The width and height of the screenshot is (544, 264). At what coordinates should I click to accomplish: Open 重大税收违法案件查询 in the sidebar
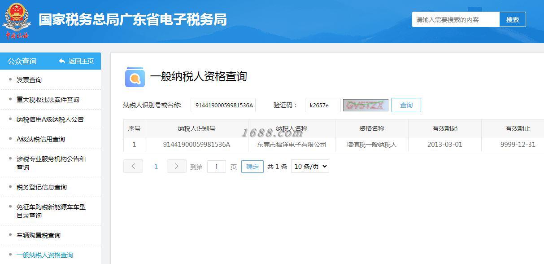(48, 100)
